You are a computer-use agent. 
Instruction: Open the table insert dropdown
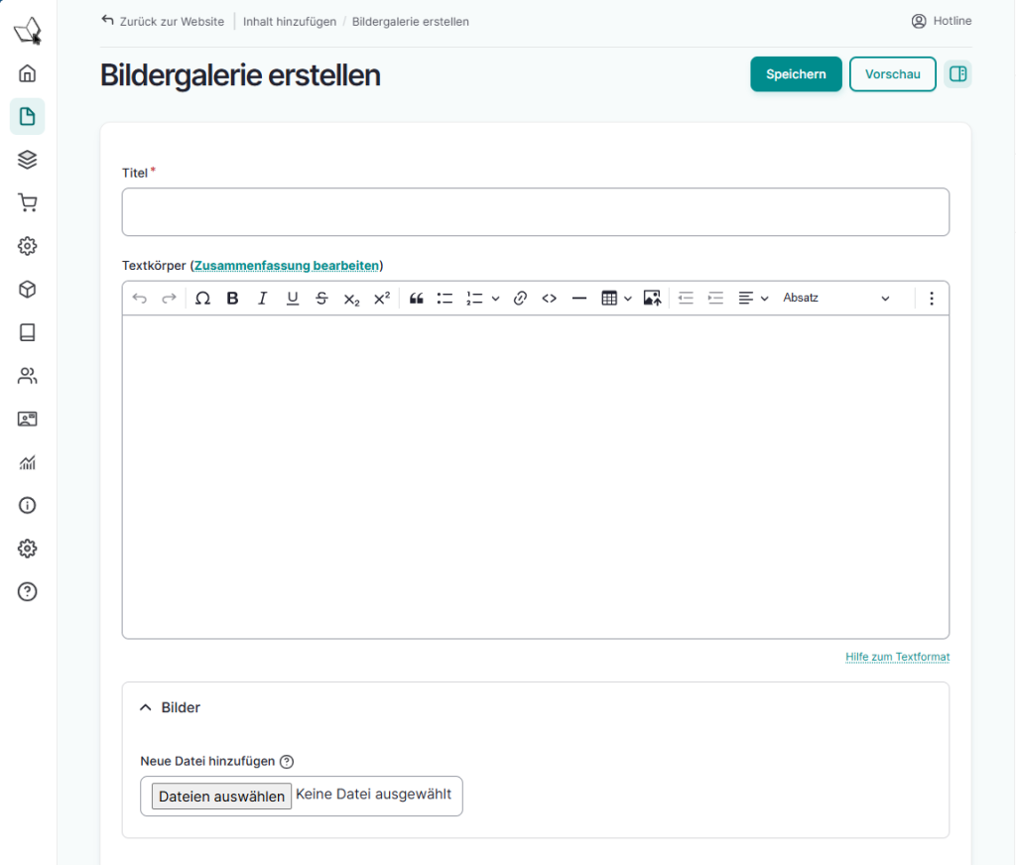point(616,299)
